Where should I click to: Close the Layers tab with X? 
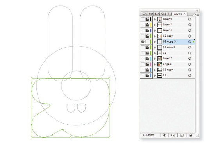pyautogui.click(x=185, y=14)
